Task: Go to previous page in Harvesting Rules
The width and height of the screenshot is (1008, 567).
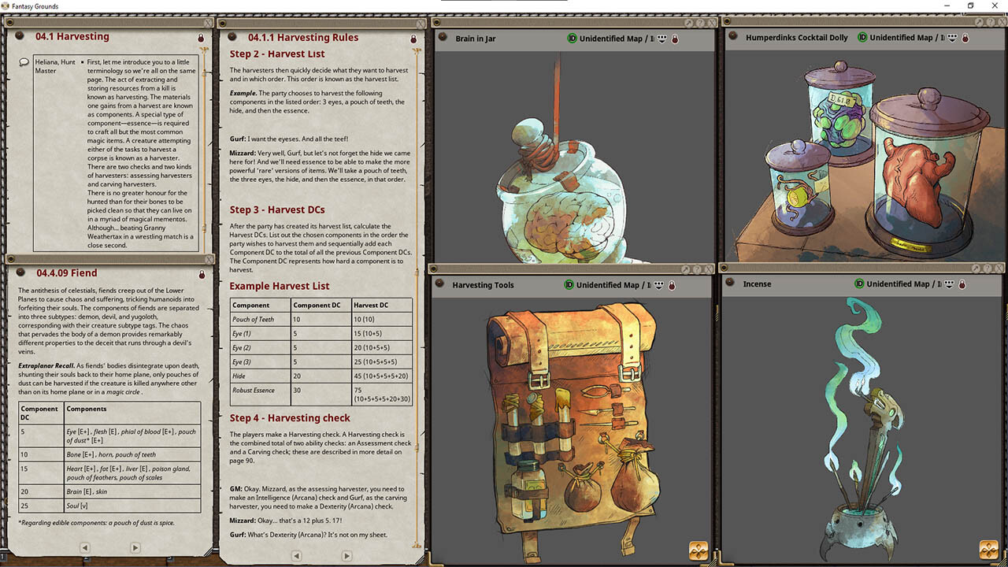Action: pyautogui.click(x=296, y=555)
